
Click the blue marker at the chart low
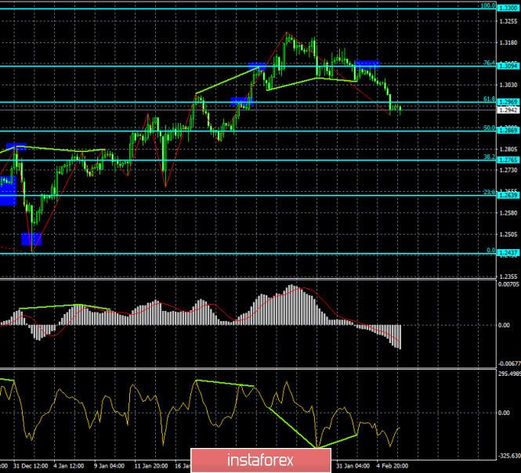[31, 239]
